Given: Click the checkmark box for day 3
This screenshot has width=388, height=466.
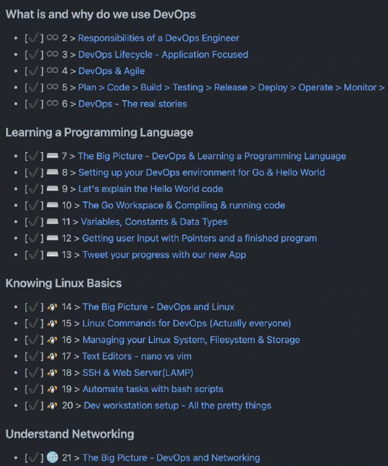Looking at the screenshot, I should click(34, 55).
